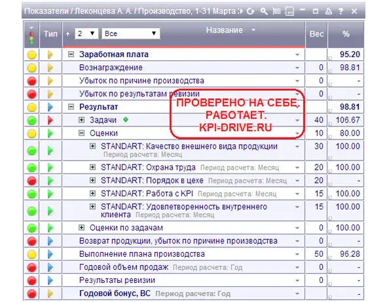Open the level dropdown showing 2
Image resolution: width=387 pixels, height=302 pixels.
pyautogui.click(x=86, y=33)
